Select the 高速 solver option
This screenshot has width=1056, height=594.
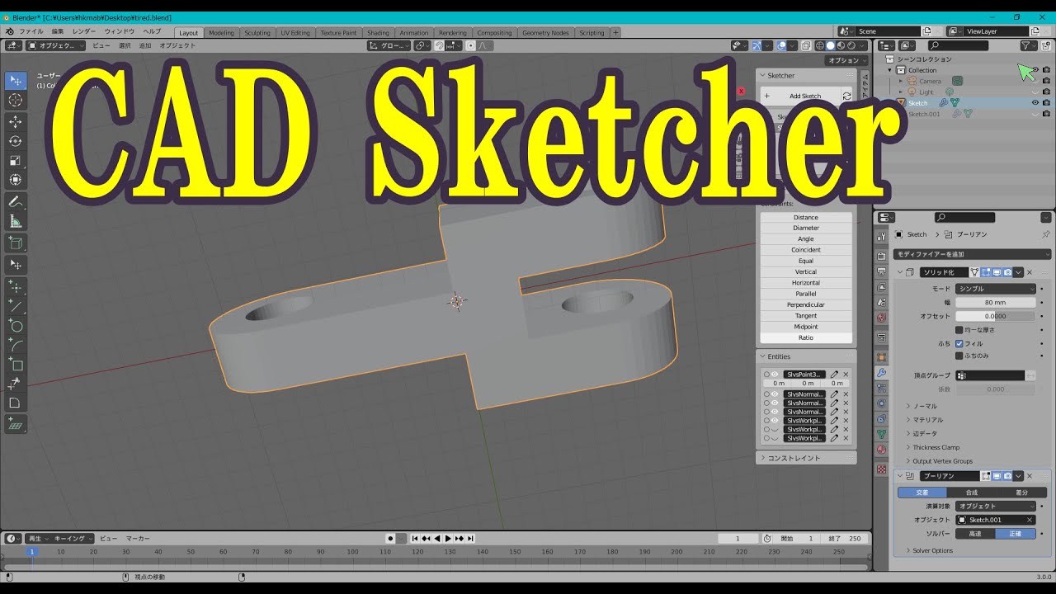[975, 534]
